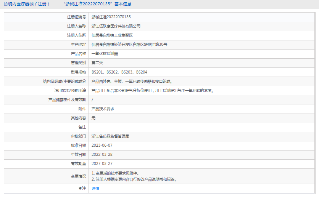The width and height of the screenshot is (319, 197).
Task: Select expiry date 2027-03-27
Action: click(102, 164)
